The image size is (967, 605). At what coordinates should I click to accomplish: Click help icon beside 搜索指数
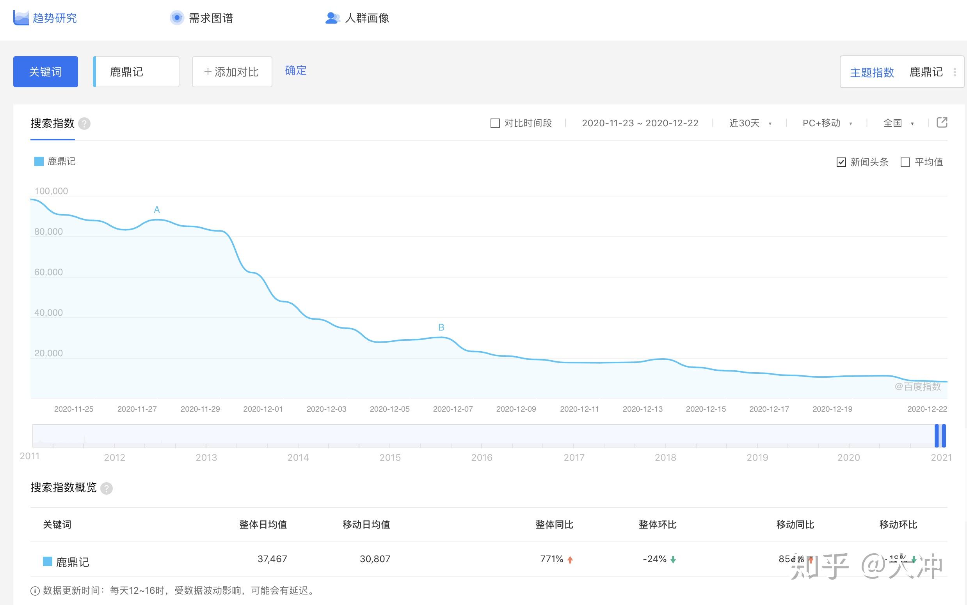coord(84,124)
